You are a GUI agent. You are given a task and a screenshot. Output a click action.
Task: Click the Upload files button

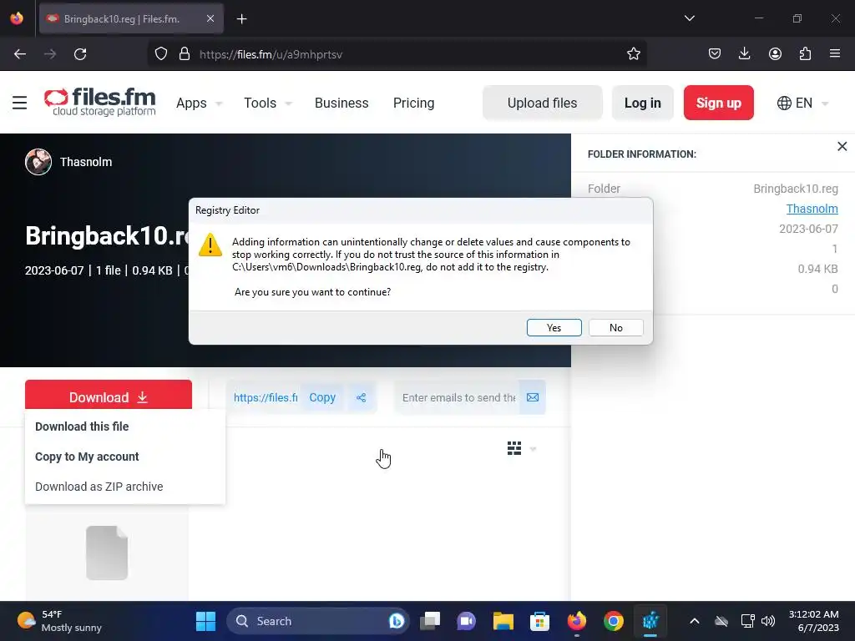click(x=542, y=103)
